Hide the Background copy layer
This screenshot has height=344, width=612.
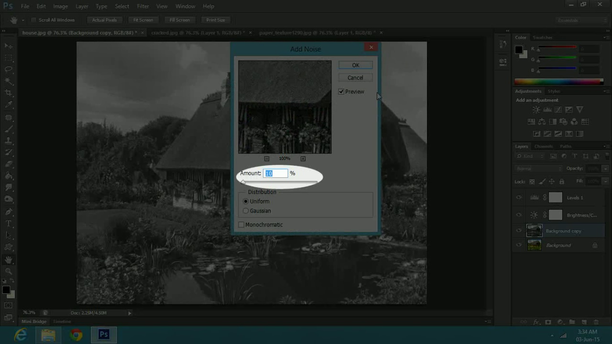pos(519,231)
